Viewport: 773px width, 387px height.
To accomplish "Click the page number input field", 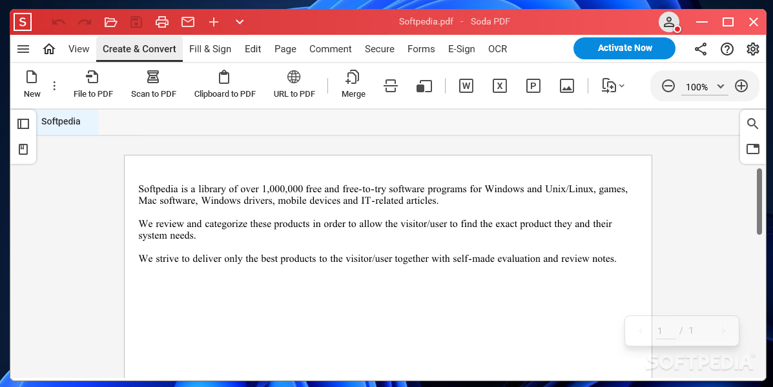I will 666,331.
